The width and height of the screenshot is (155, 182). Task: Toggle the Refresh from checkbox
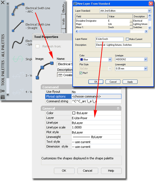tap(38, 46)
